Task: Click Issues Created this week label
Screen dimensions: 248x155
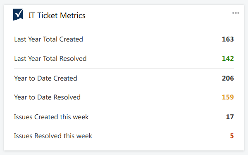Action: coord(51,117)
